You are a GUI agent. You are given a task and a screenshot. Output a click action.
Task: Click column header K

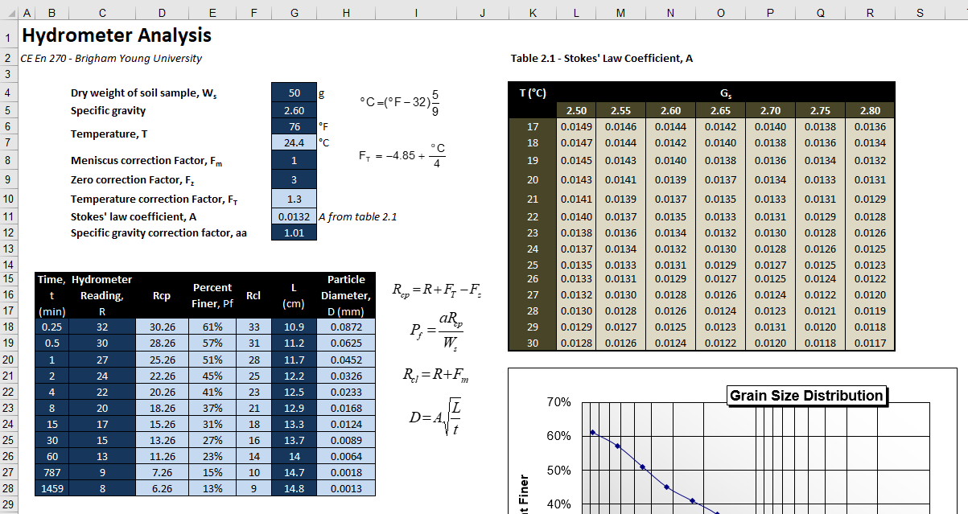coord(533,13)
